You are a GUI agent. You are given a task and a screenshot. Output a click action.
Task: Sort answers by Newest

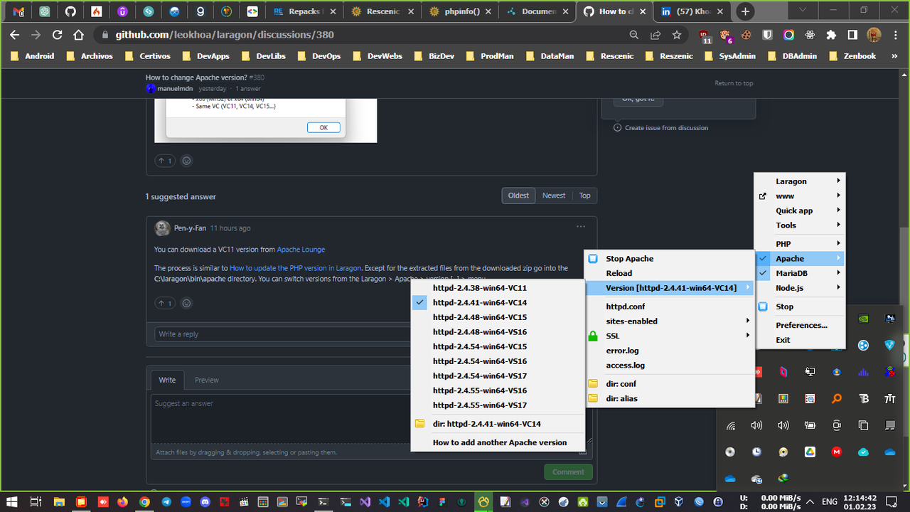pos(554,196)
